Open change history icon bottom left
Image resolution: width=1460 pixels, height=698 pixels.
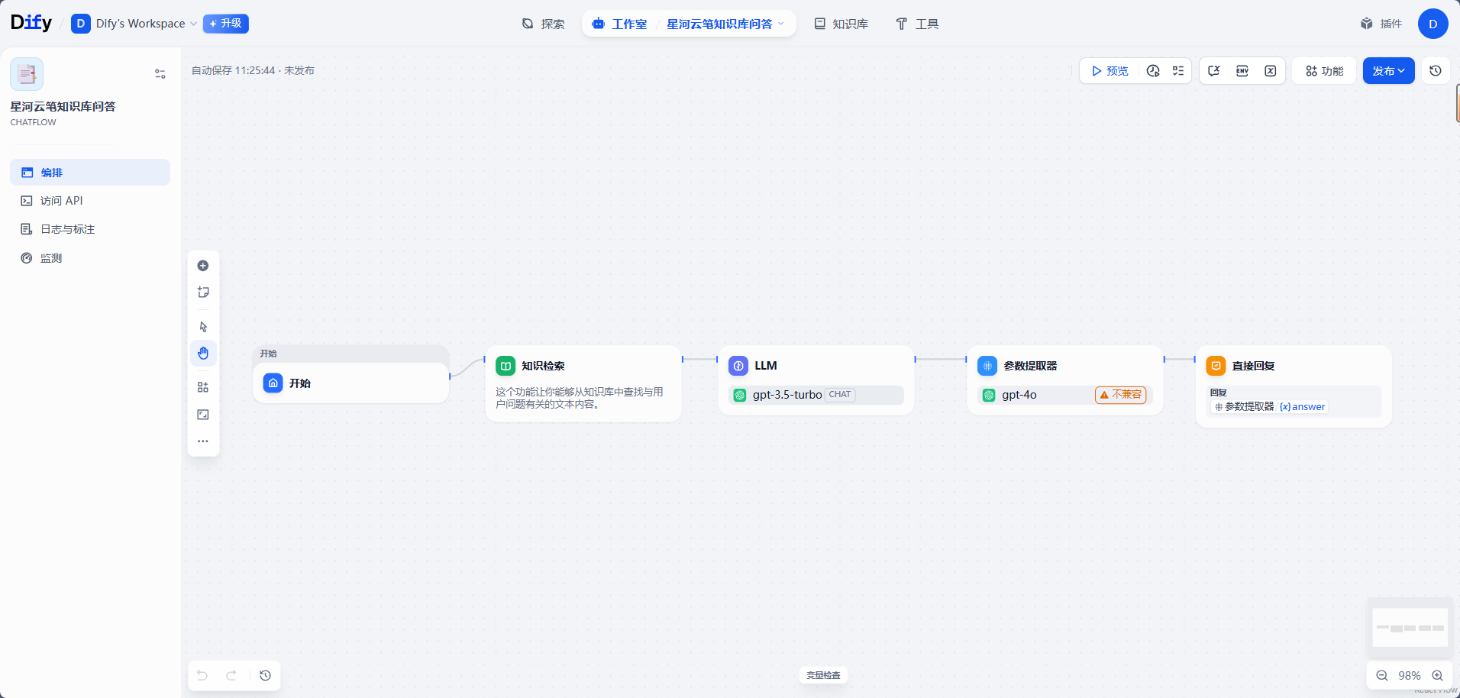coord(265,675)
